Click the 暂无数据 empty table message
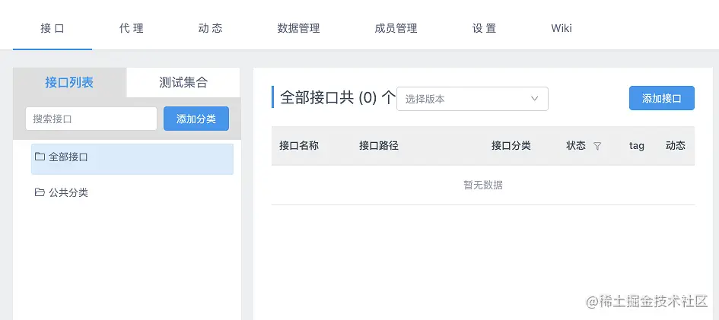The image size is (719, 320). (x=483, y=185)
